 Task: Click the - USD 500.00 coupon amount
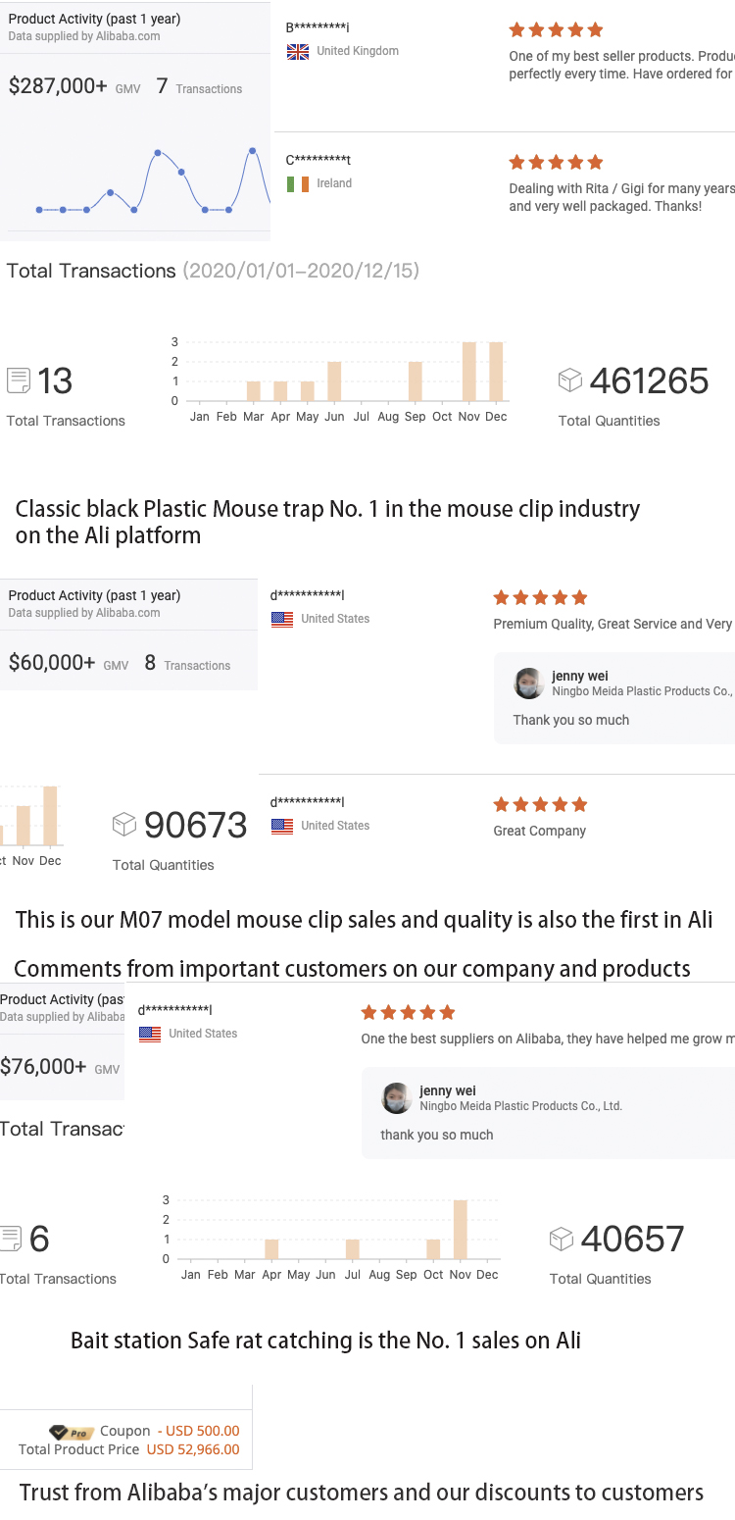(x=199, y=1431)
